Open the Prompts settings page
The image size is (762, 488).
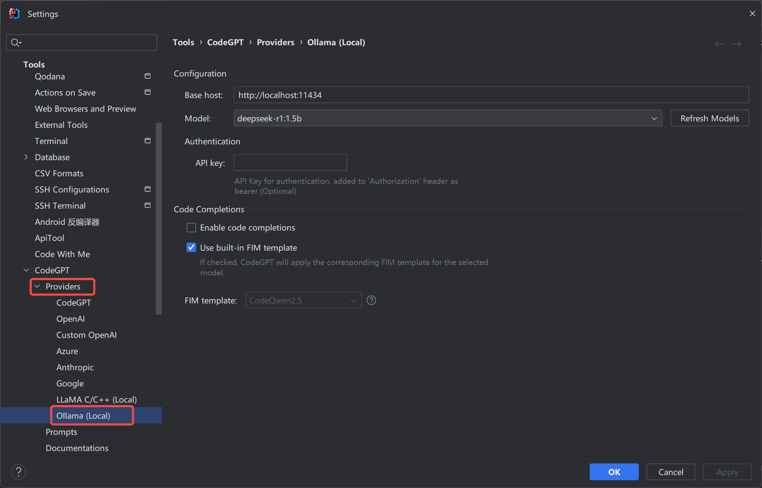point(61,432)
